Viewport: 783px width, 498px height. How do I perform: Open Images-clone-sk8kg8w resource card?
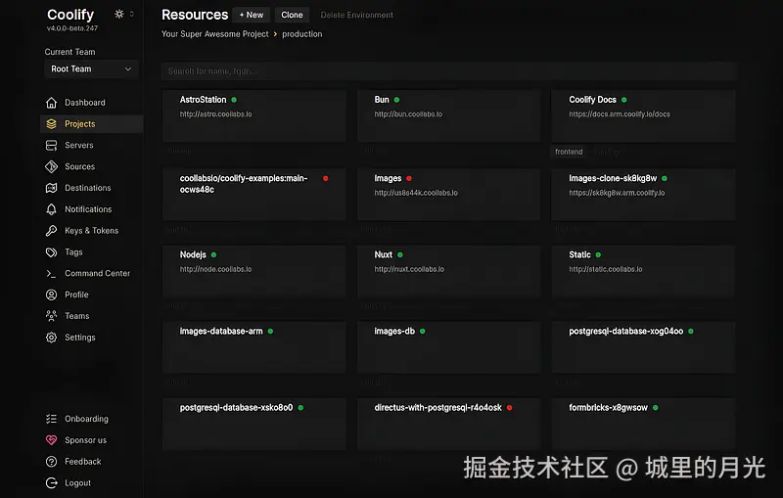click(x=643, y=194)
